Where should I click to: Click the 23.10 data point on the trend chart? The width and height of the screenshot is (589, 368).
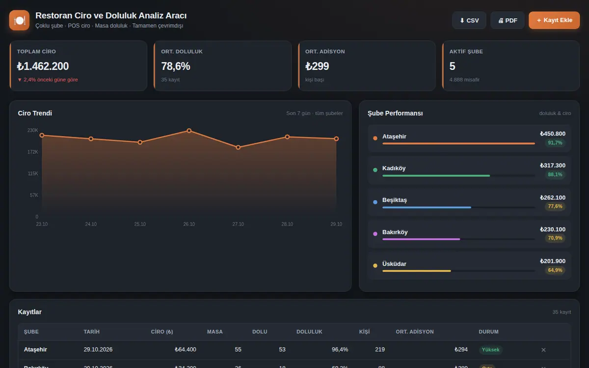point(42,135)
